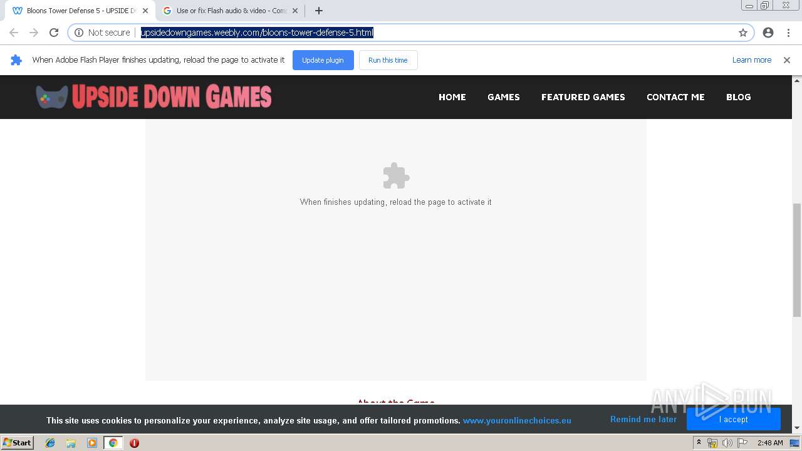
Task: Open the HOME menu item
Action: [452, 97]
